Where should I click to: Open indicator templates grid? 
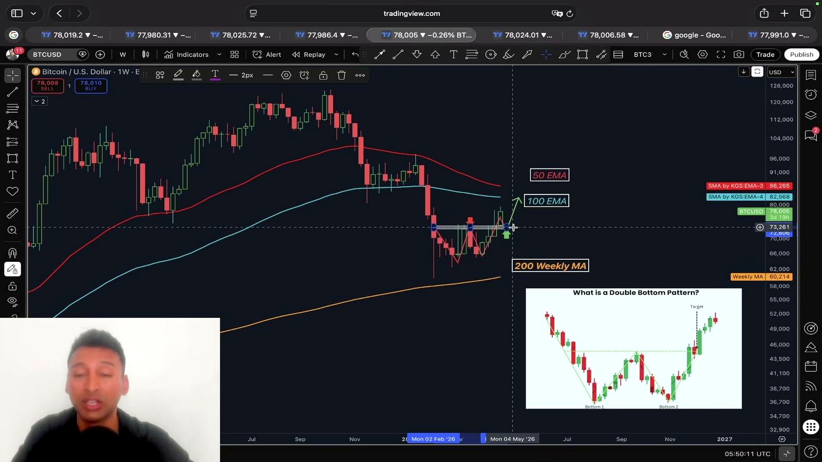point(234,54)
